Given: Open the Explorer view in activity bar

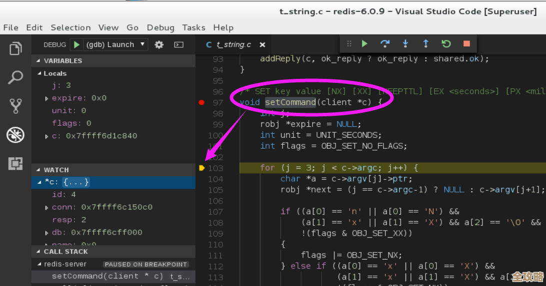Looking at the screenshot, I should (16, 48).
